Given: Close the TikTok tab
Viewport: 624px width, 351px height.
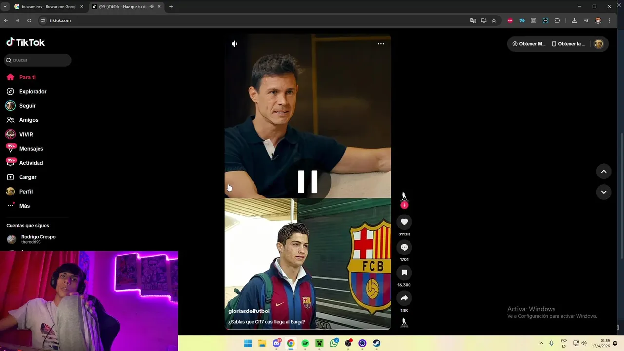Looking at the screenshot, I should [x=159, y=7].
